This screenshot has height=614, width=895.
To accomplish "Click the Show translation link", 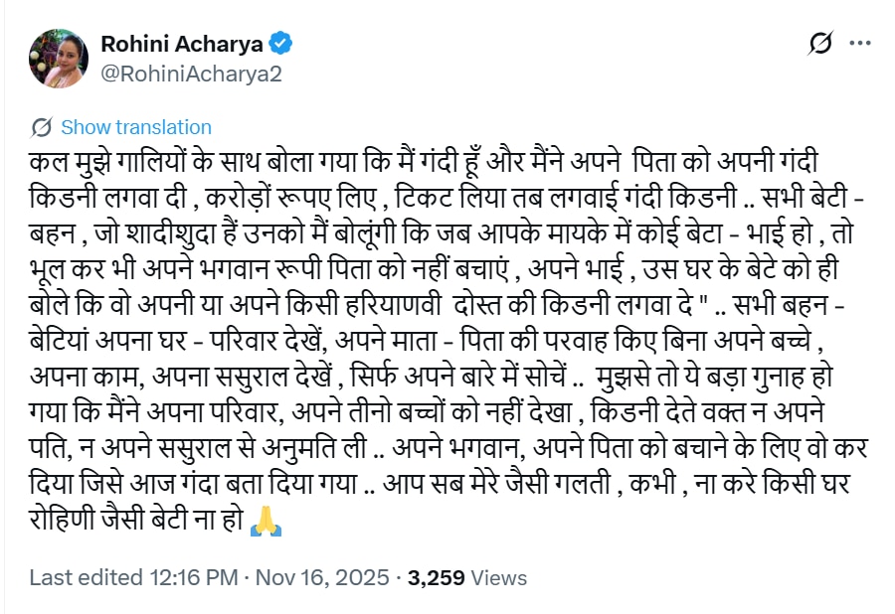I will pos(136,127).
